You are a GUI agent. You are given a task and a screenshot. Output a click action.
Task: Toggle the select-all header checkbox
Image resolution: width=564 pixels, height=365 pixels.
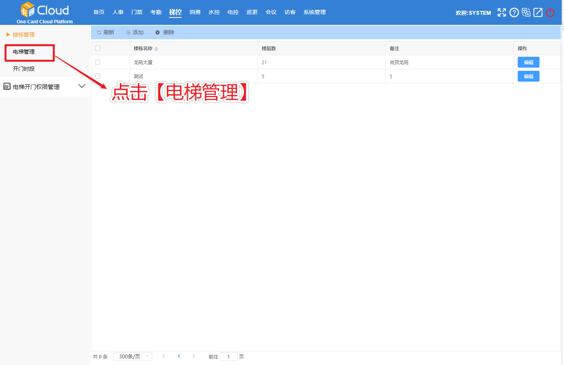point(98,49)
